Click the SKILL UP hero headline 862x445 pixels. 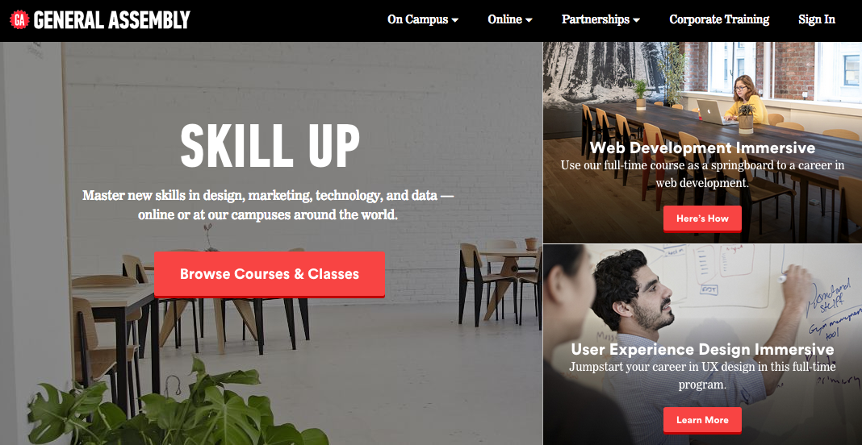tap(270, 145)
